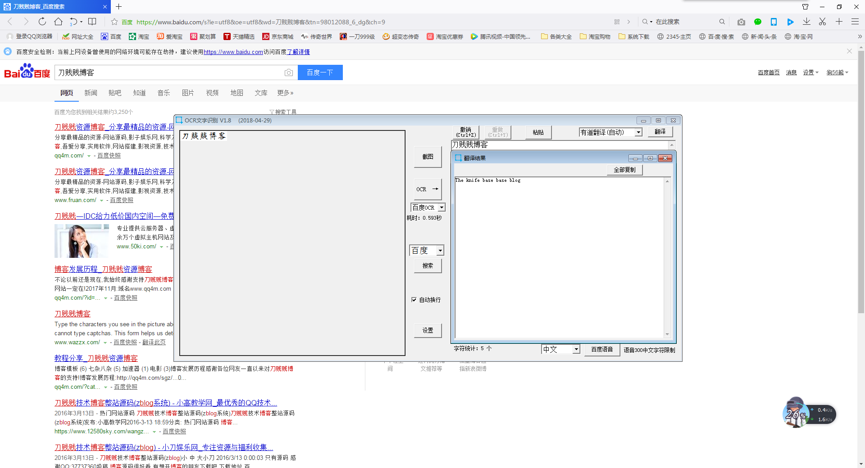
Task: Open the 网址大全 bookmark
Action: pyautogui.click(x=78, y=36)
